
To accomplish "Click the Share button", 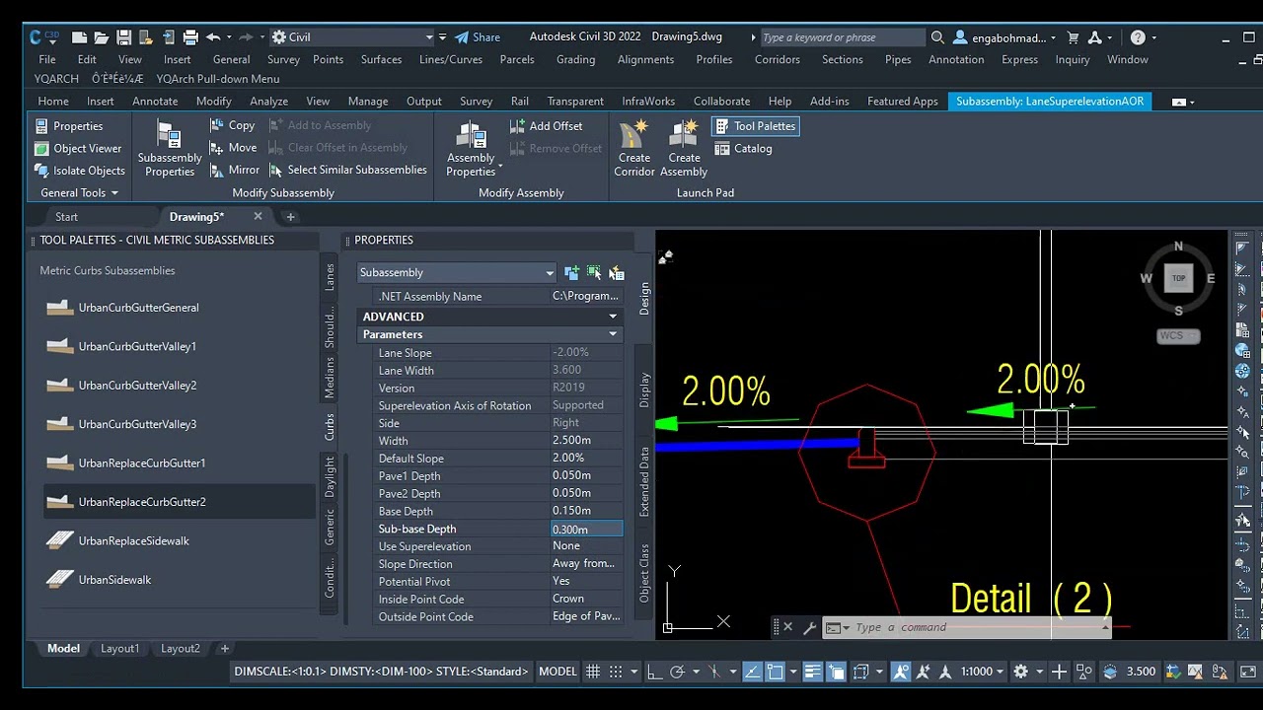I will point(477,37).
